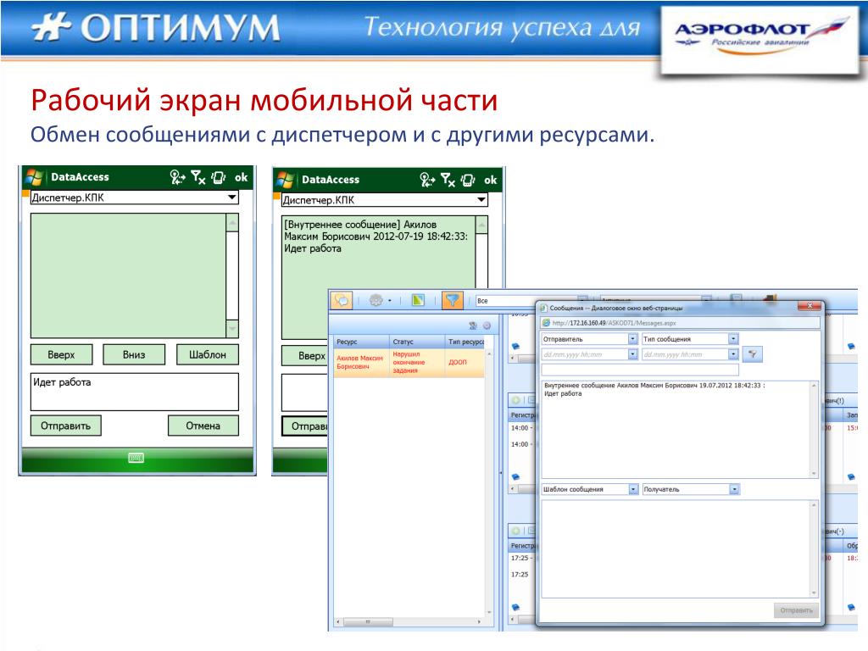Screen dimensions: 868x651
Task: Click the resource panel tools icon
Action: click(x=472, y=326)
